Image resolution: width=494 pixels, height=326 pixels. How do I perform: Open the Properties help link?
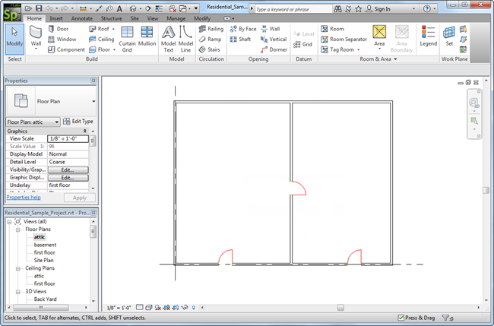[24, 198]
